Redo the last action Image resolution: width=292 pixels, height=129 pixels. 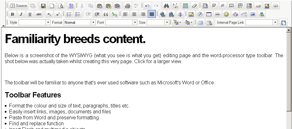tap(156, 6)
